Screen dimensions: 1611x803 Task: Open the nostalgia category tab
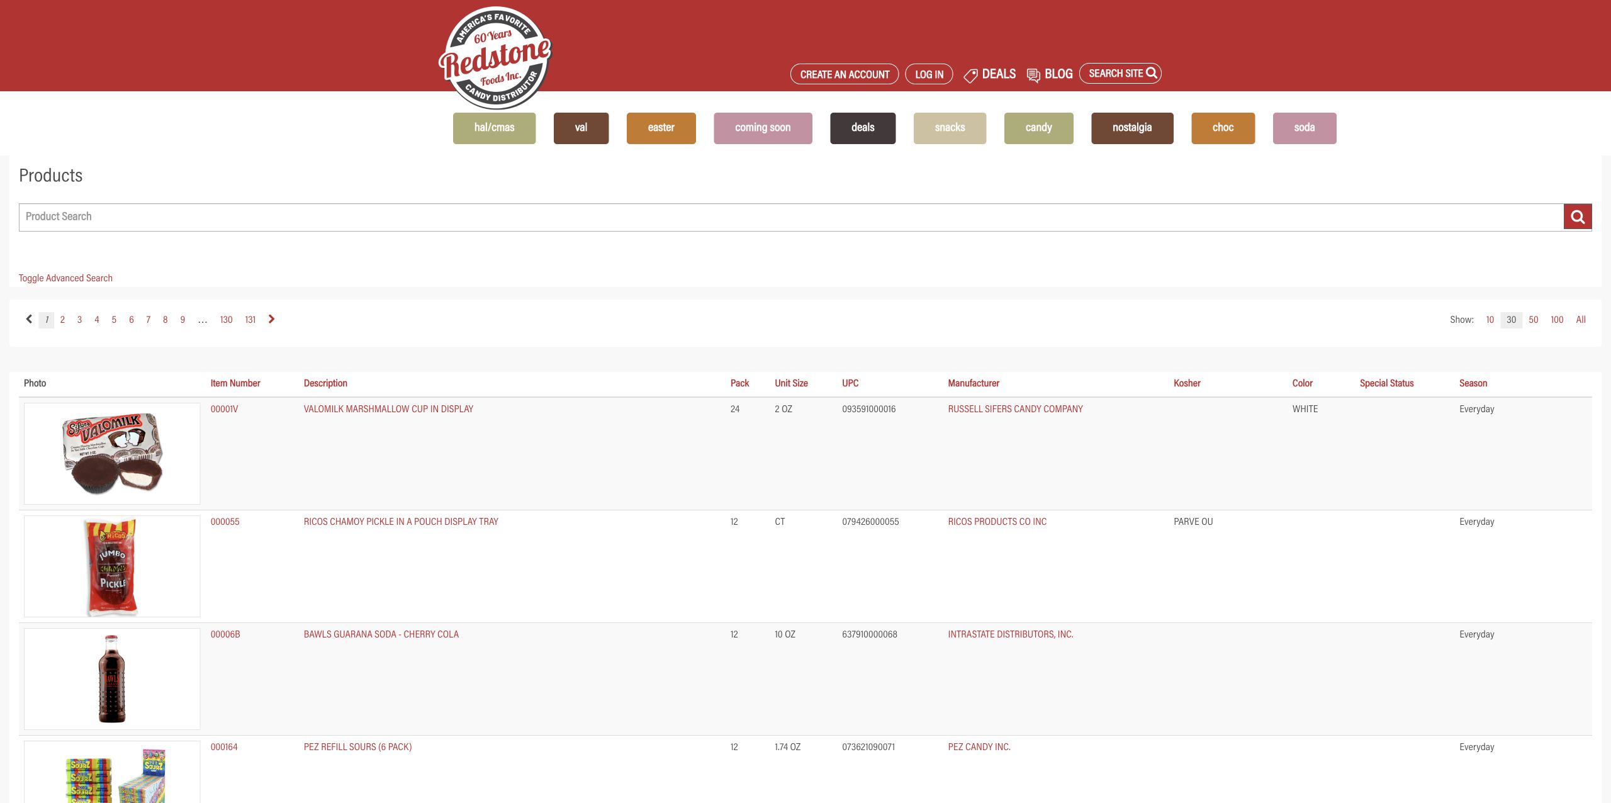click(x=1132, y=128)
